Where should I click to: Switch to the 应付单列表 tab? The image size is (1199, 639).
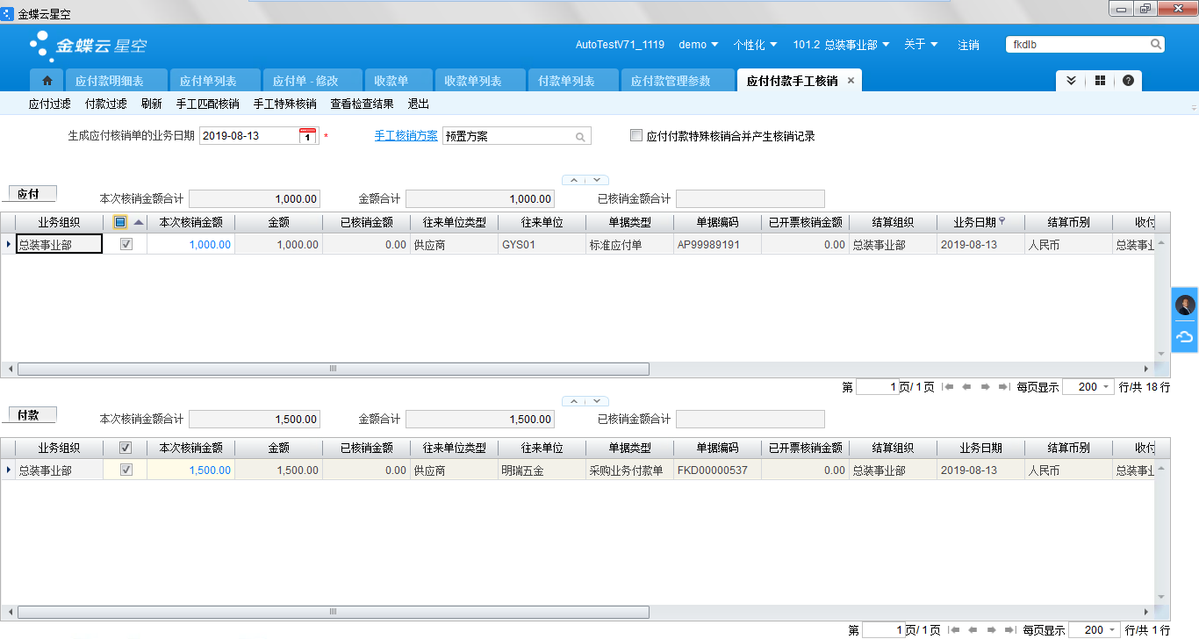pos(208,81)
